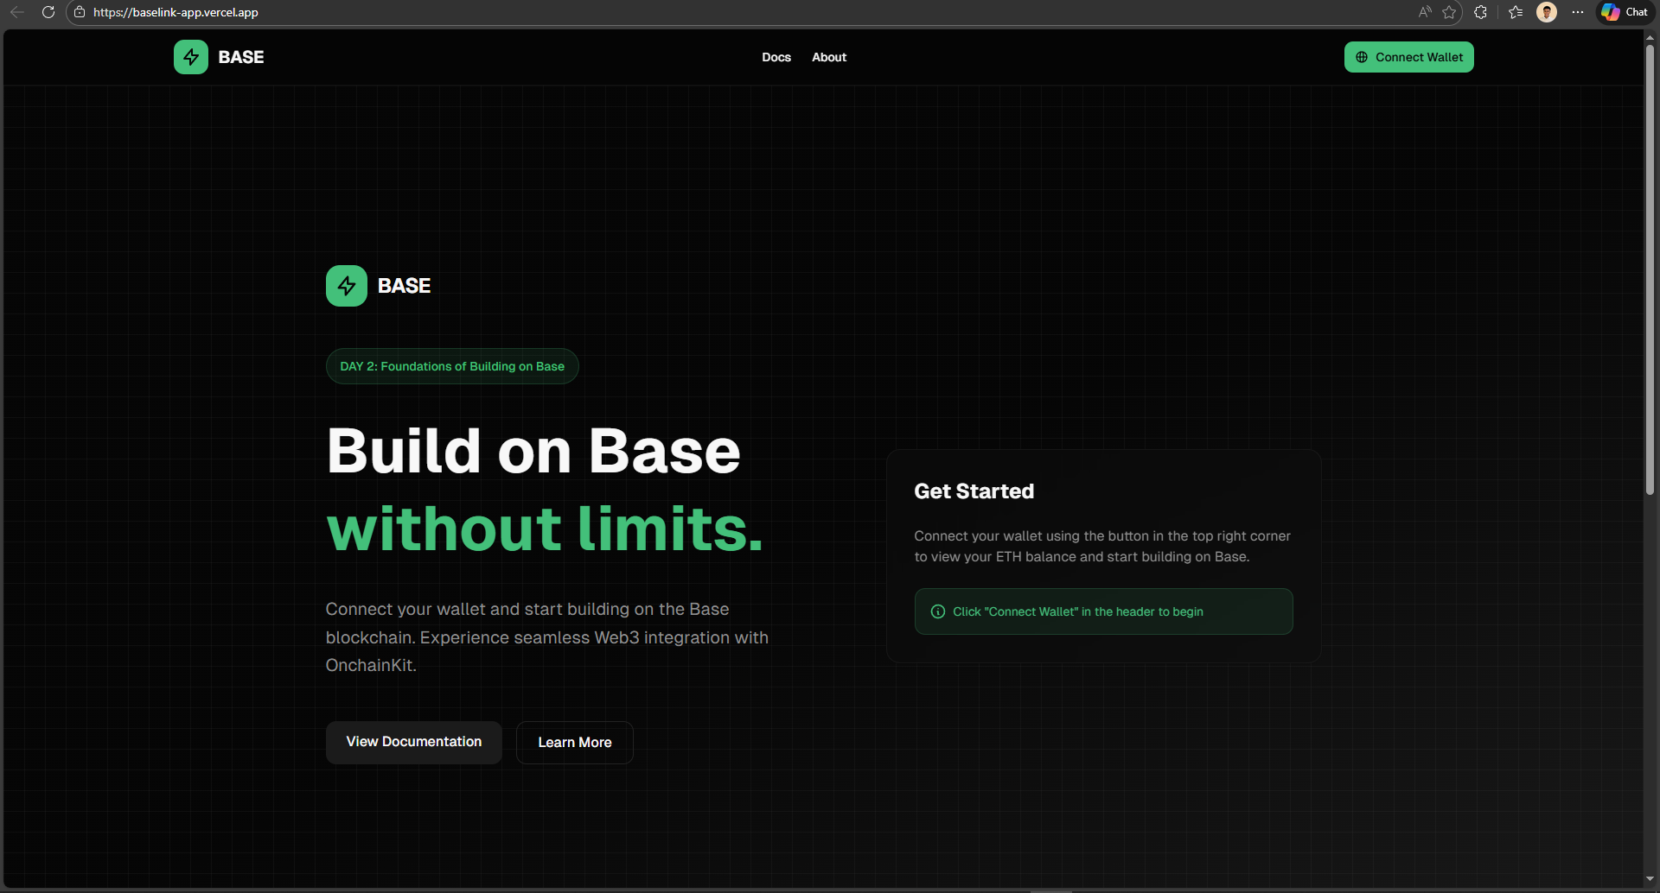Click the Connect Wallet button
This screenshot has width=1660, height=893.
coord(1408,57)
